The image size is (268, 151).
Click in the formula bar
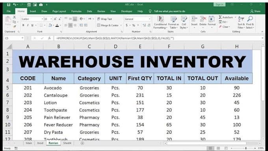(x=157, y=38)
